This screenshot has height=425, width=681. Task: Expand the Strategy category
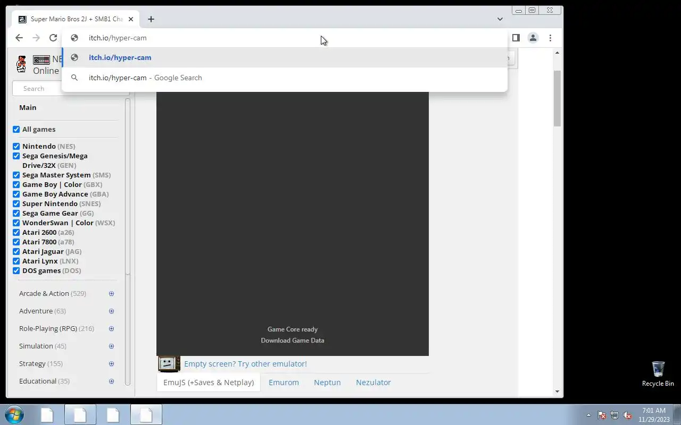[x=111, y=363]
